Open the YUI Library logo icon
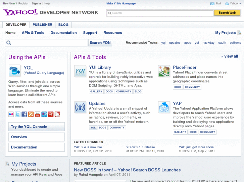Viewport: 244px width, 182px height. (x=80, y=71)
